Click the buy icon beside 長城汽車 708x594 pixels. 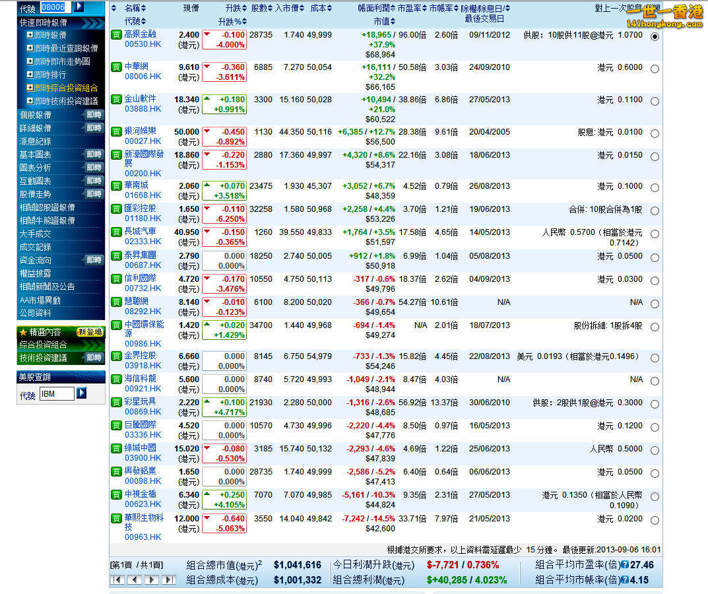coord(117,232)
